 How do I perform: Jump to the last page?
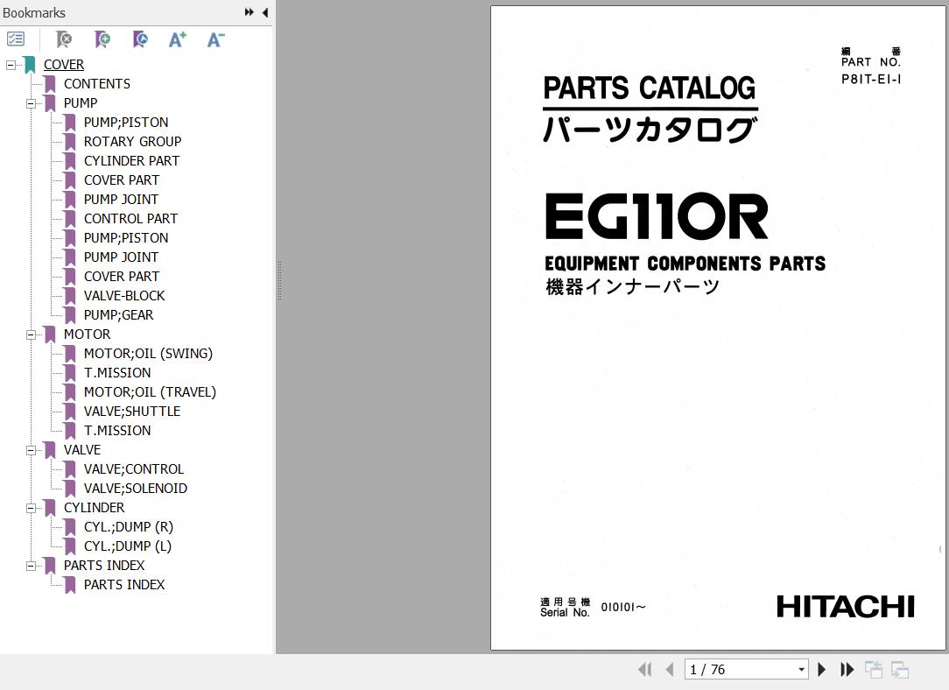point(847,669)
